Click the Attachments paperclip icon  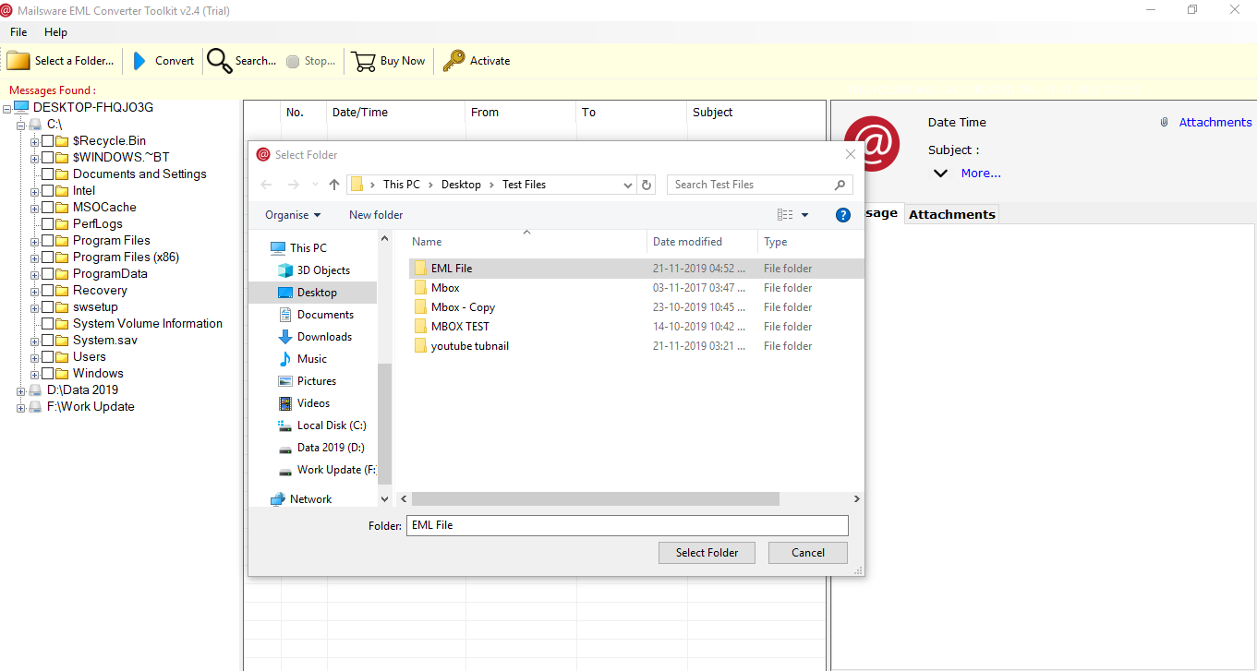click(x=1165, y=122)
